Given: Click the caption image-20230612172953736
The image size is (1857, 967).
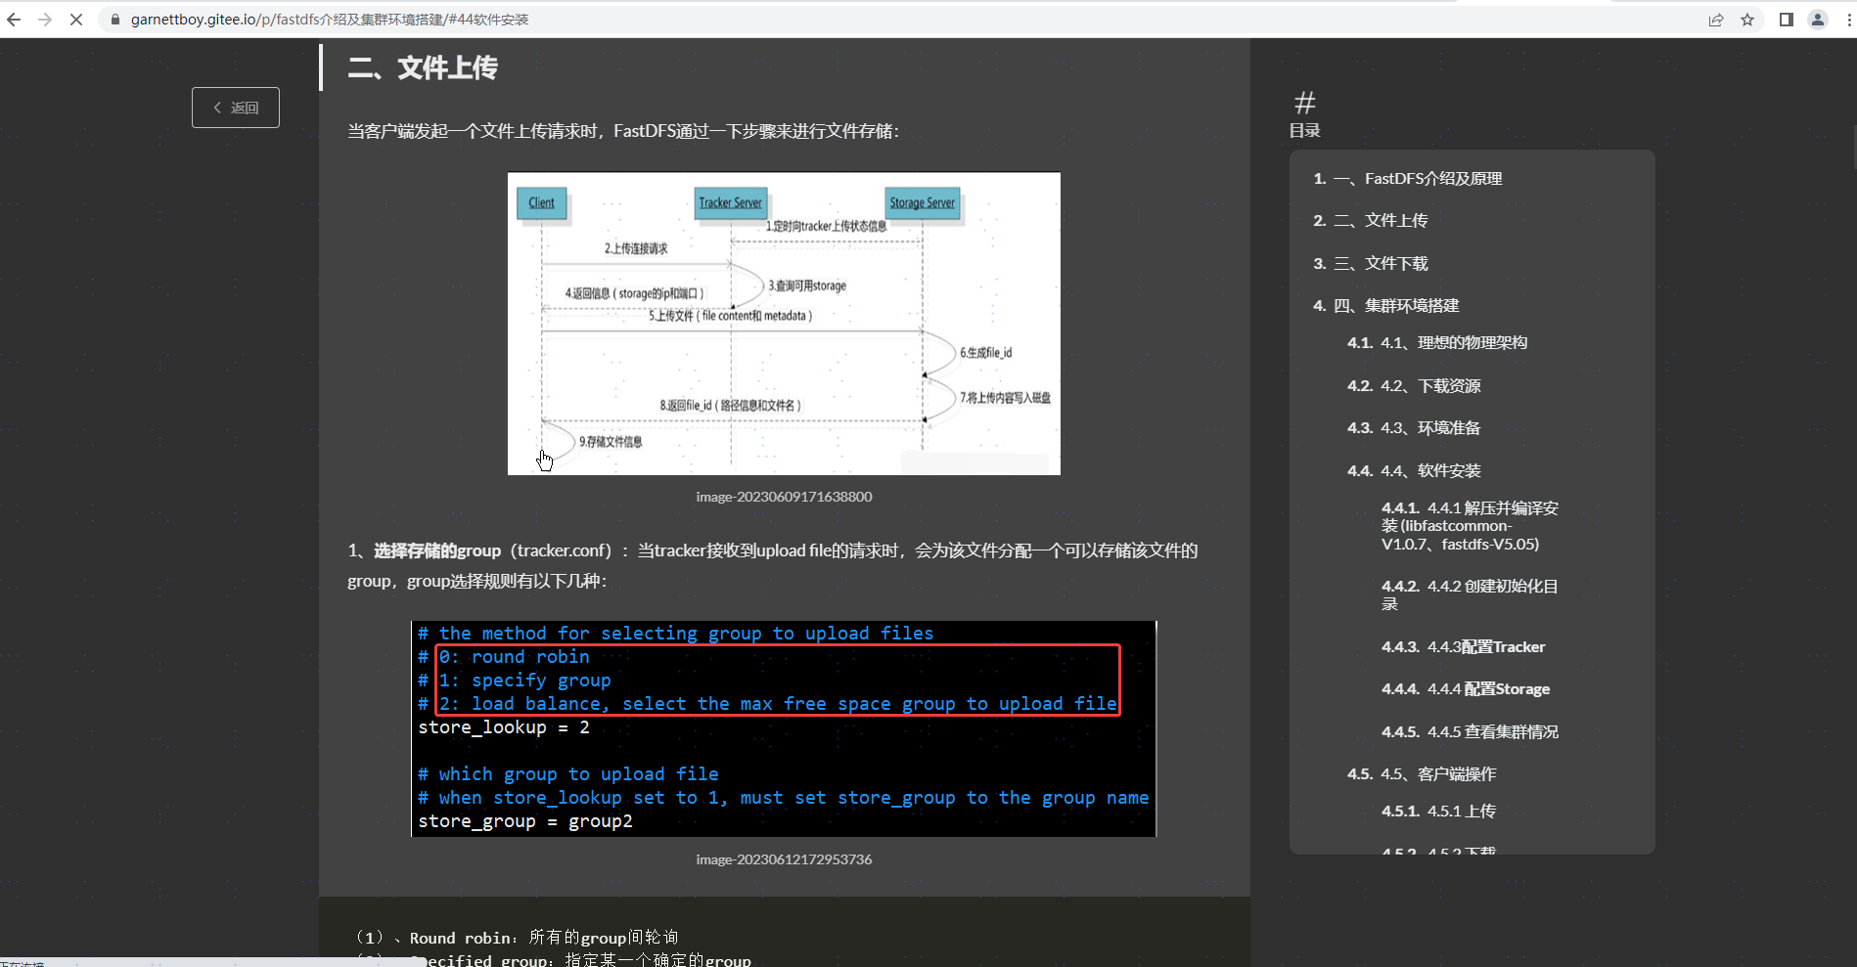Looking at the screenshot, I should pyautogui.click(x=784, y=859).
